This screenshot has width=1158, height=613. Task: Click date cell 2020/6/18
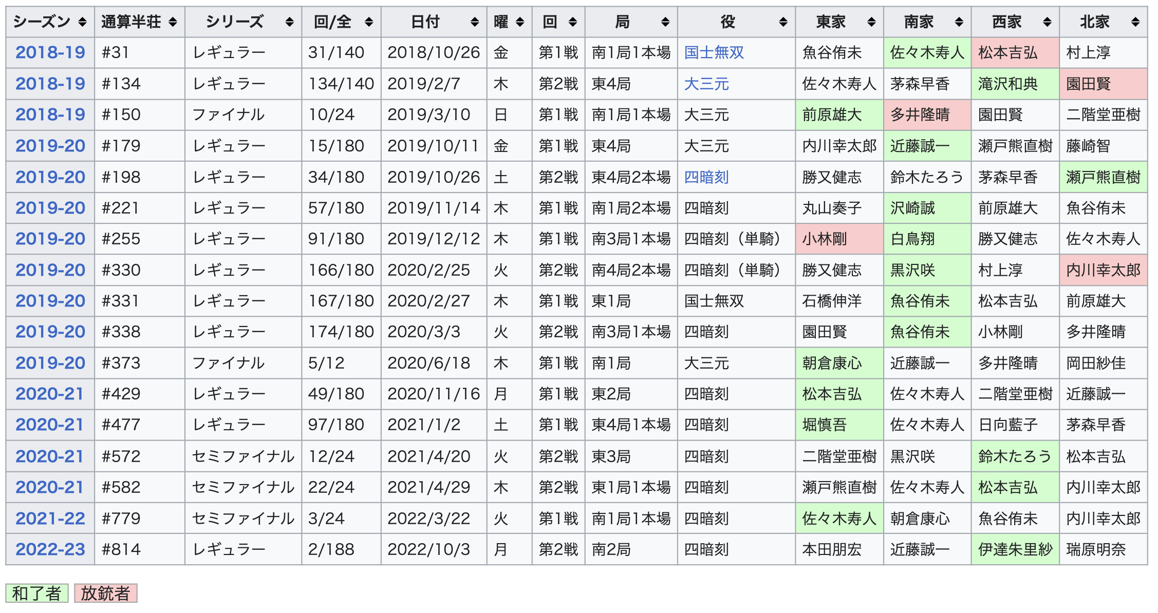pyautogui.click(x=434, y=363)
